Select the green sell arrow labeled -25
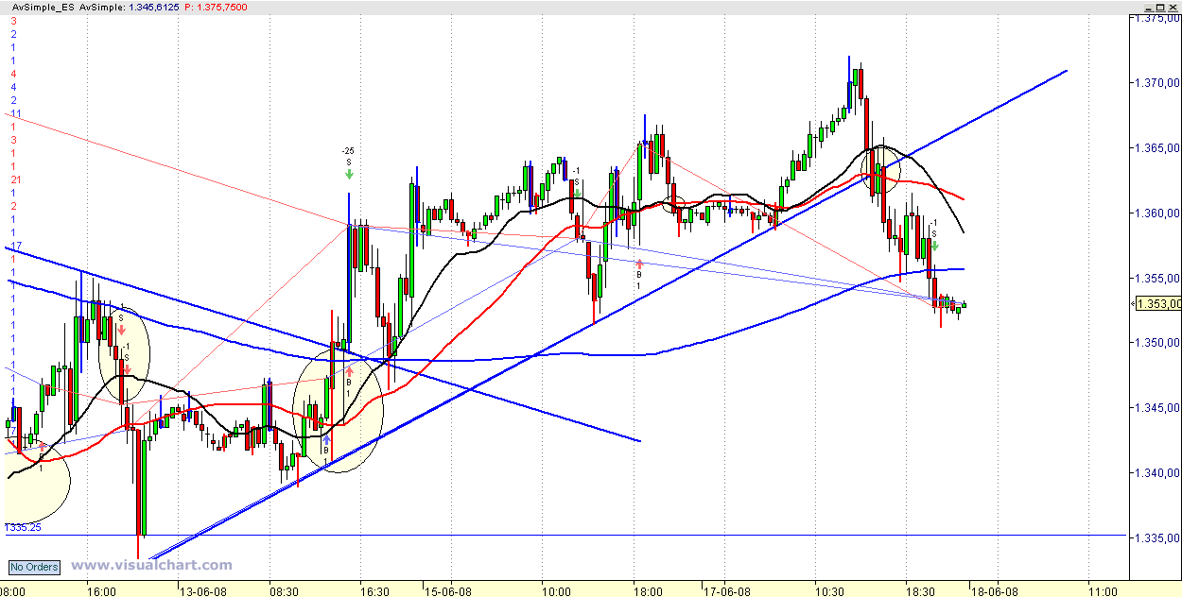Image resolution: width=1182 pixels, height=597 pixels. [x=349, y=173]
